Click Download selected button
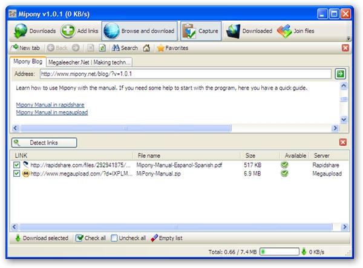 tap(42, 238)
